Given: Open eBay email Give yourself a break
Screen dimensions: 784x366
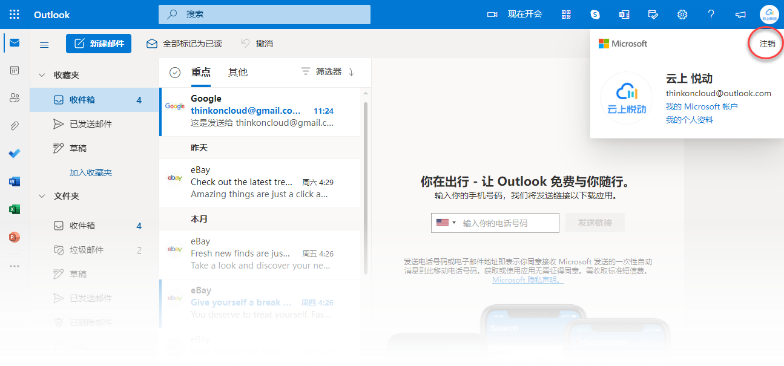Looking at the screenshot, I should tap(260, 303).
